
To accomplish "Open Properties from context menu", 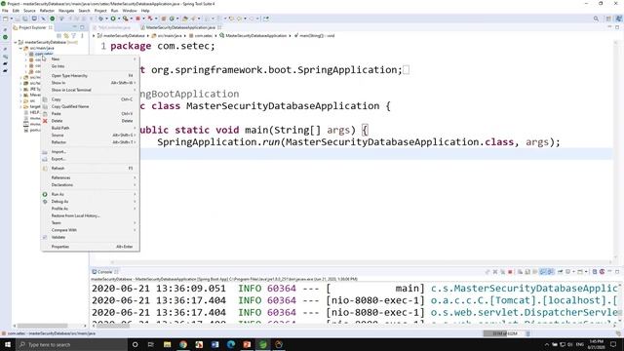I will pyautogui.click(x=91, y=247).
